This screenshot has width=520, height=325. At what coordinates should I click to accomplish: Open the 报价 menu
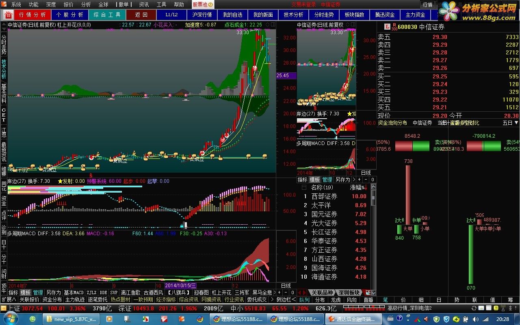(68, 4)
